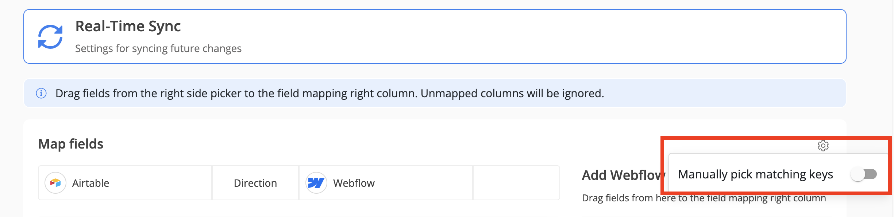This screenshot has height=217, width=894.
Task: Click the Airtable logo icon
Action: click(x=55, y=183)
